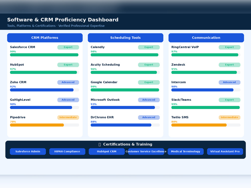The image size is (251, 188).
Task: Click the Advanced badge for GoHighLevel
Action: click(x=68, y=100)
